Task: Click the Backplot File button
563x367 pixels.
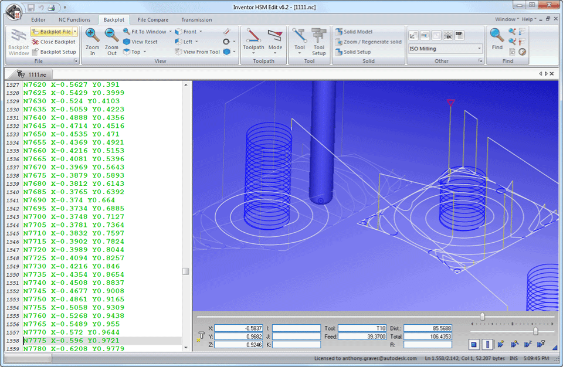Action: tap(52, 32)
